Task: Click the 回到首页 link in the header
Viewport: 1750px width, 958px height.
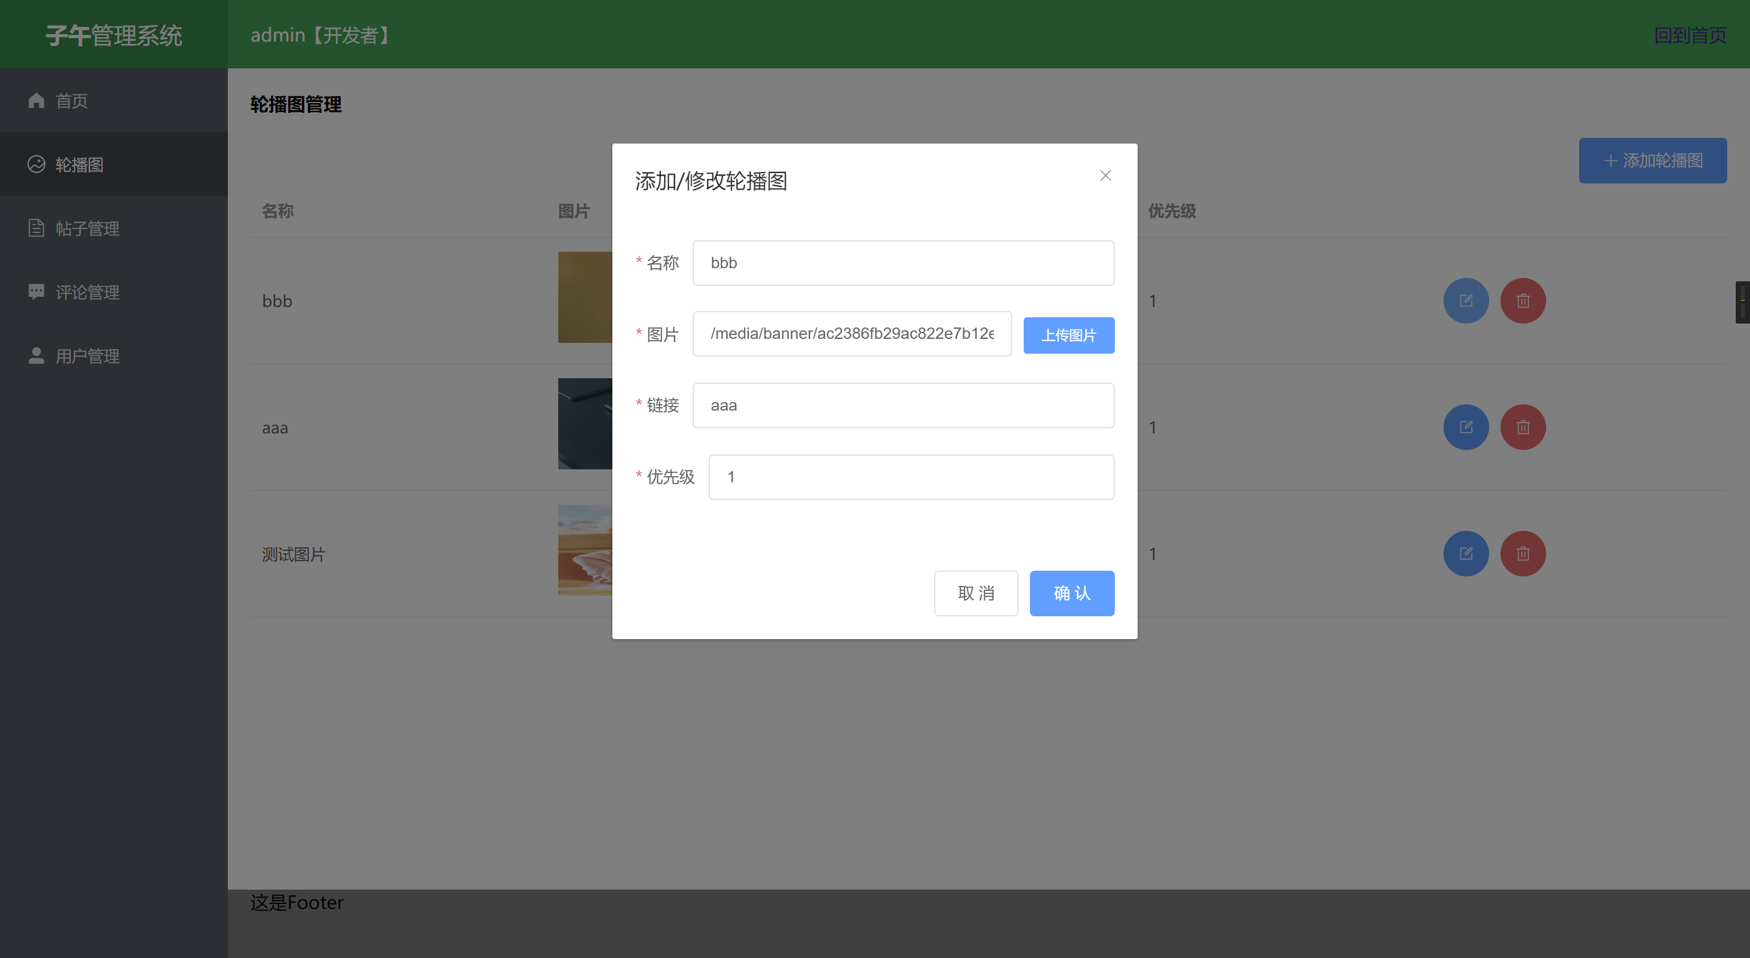Action: pyautogui.click(x=1690, y=35)
